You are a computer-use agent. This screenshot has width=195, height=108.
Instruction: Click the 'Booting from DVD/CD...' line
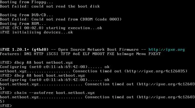[x=27, y=15]
